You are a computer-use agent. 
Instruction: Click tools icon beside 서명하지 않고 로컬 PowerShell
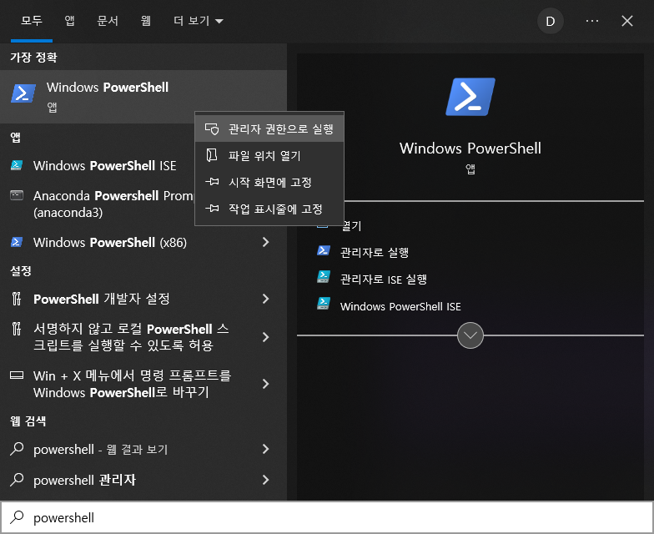pyautogui.click(x=17, y=329)
